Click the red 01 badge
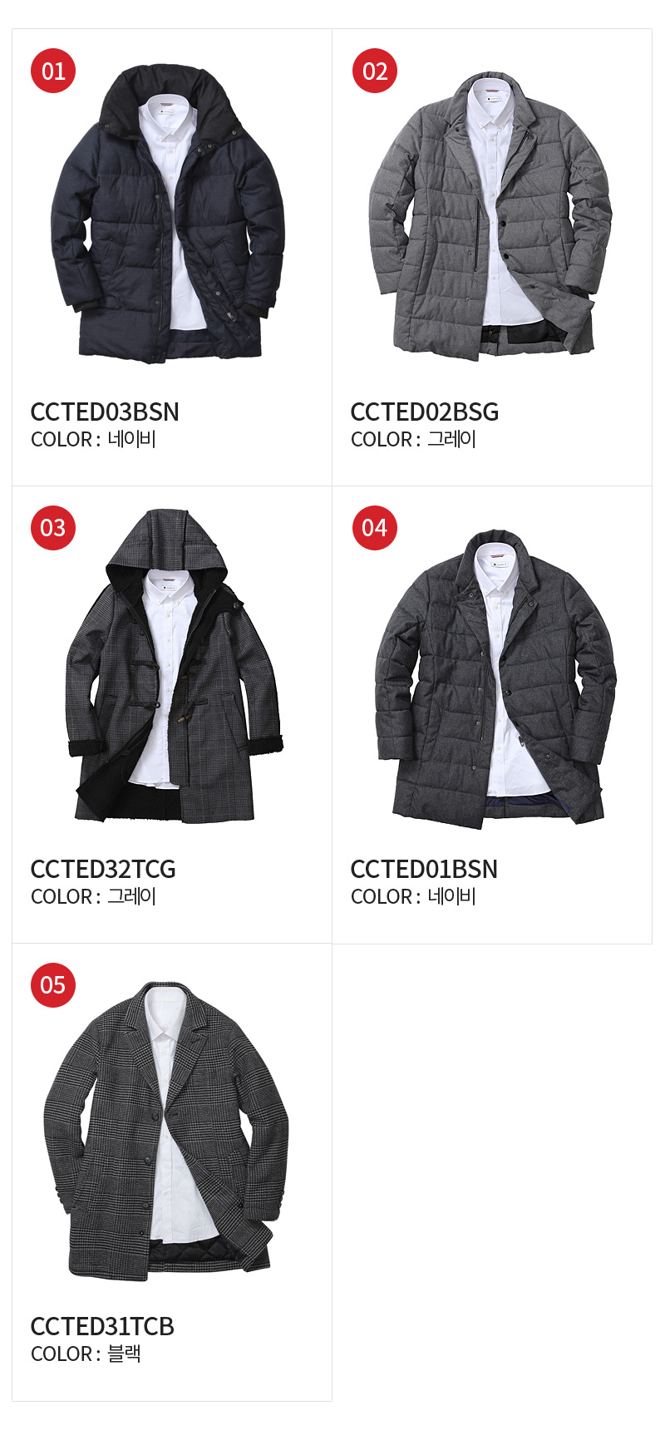The height and width of the screenshot is (1435, 665). click(53, 71)
